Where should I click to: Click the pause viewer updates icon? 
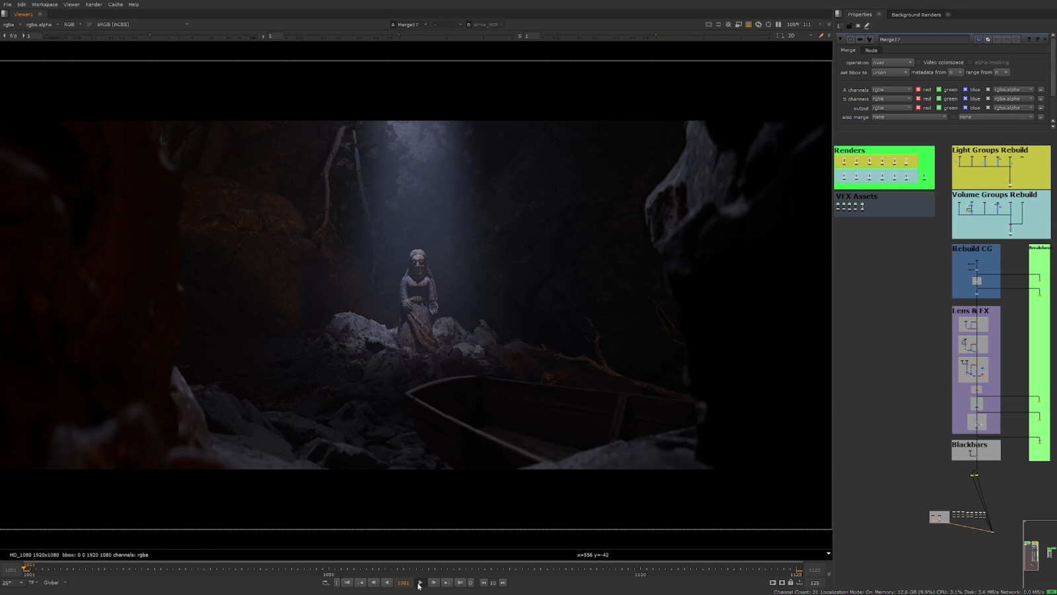(x=778, y=24)
